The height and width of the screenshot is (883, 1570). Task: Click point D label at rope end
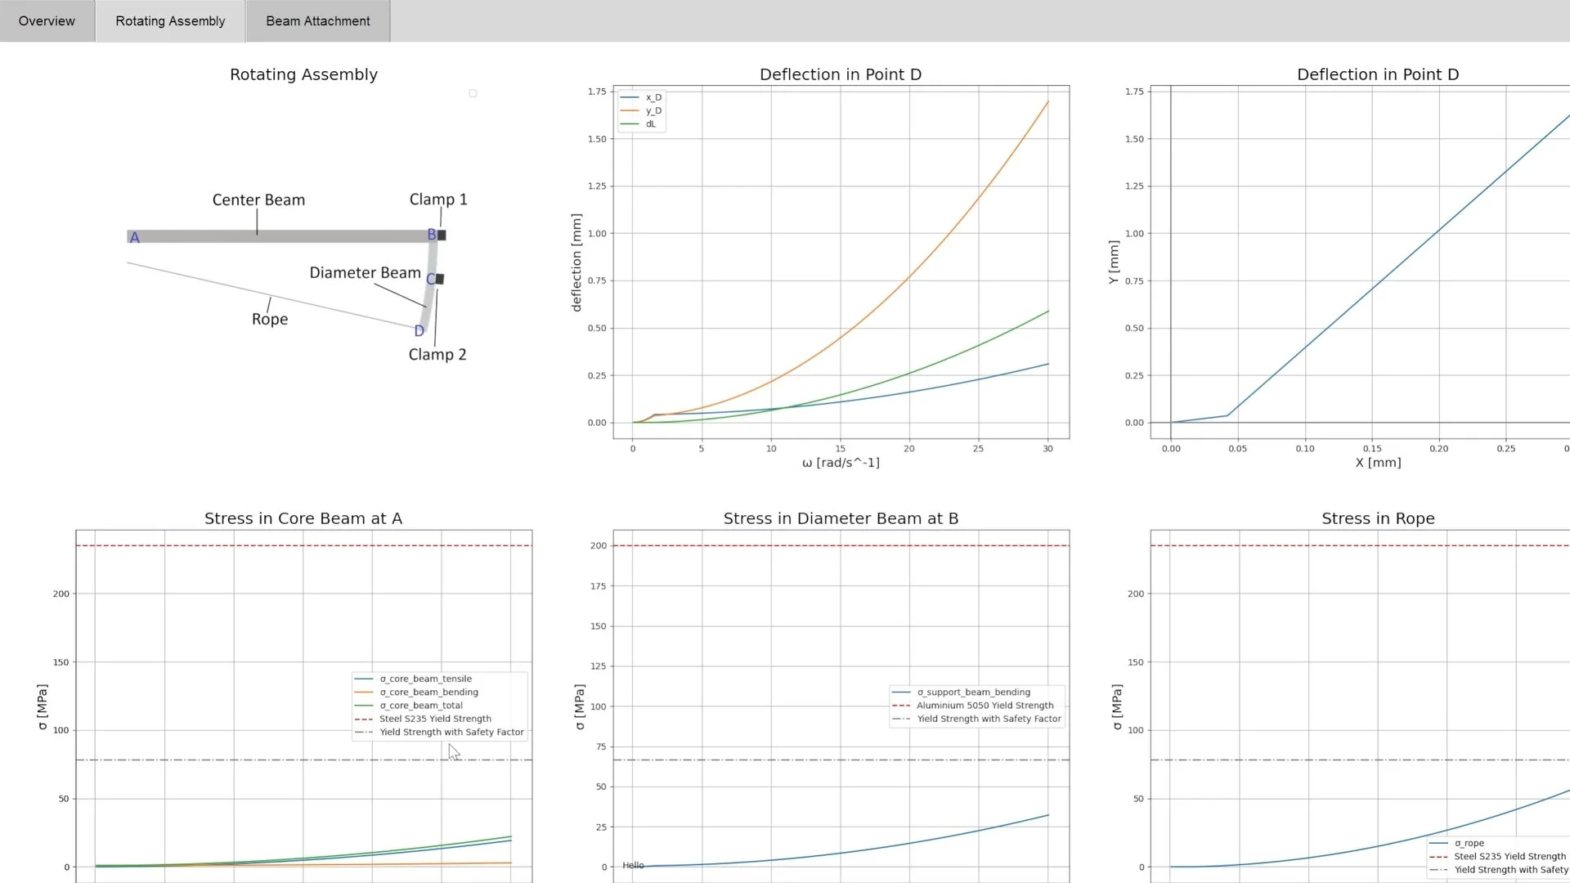(419, 331)
